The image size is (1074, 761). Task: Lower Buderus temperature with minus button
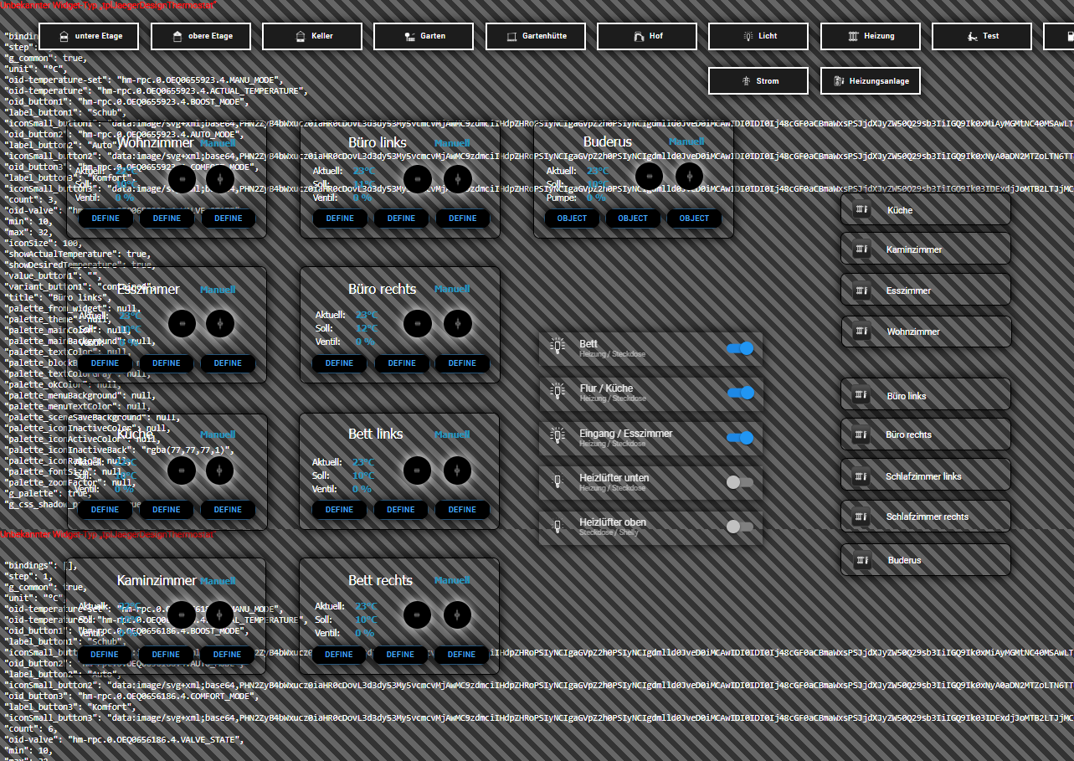tap(650, 176)
